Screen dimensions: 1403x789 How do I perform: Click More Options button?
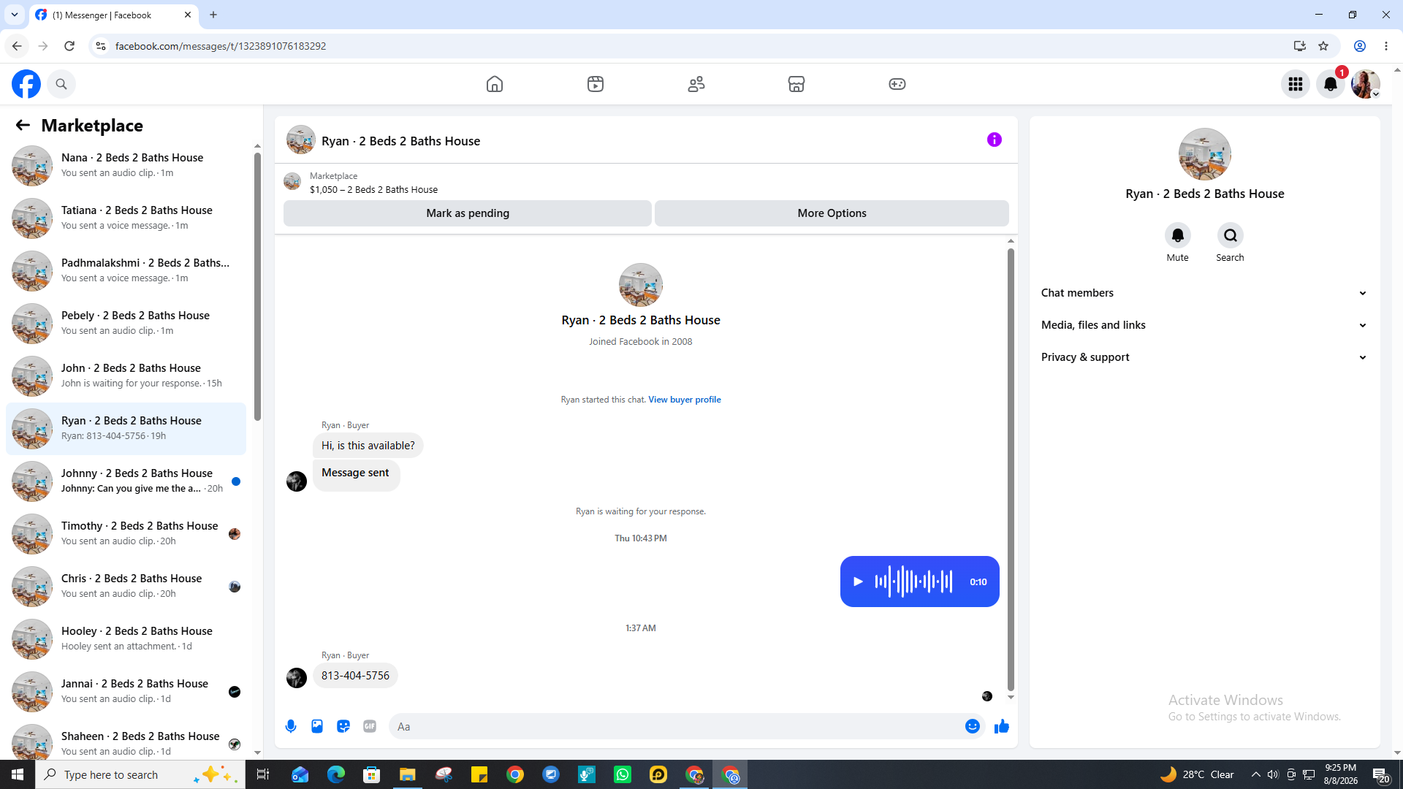832,213
